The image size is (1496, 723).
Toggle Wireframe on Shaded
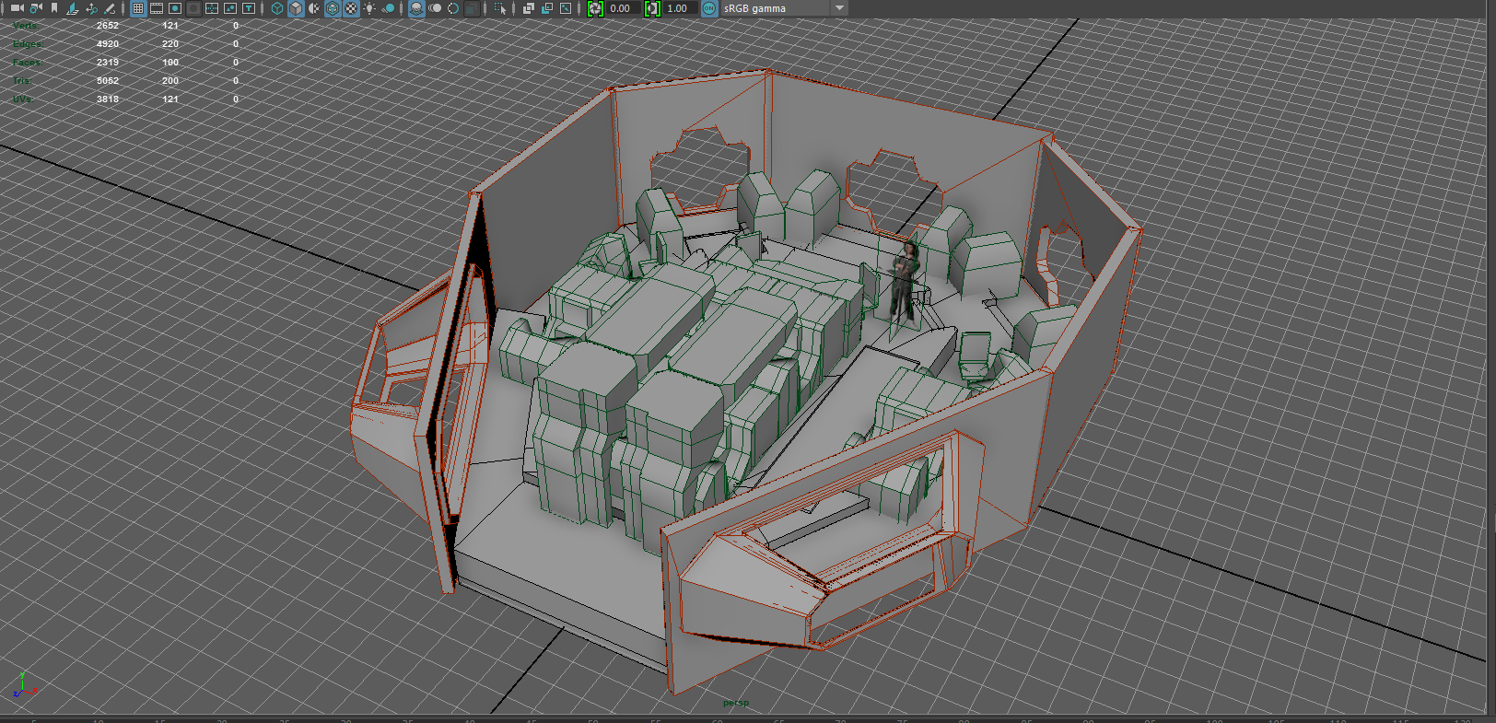coord(333,8)
